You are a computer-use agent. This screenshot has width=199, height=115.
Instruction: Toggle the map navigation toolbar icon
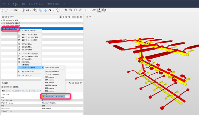[99, 10]
